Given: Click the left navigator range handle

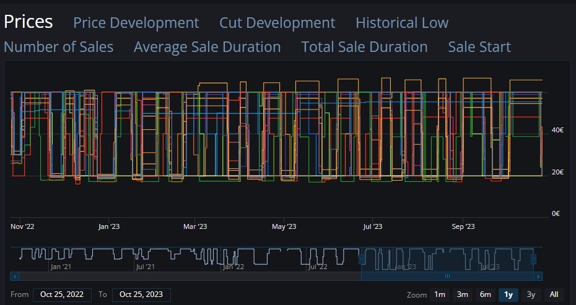Looking at the screenshot, I should pyautogui.click(x=362, y=258).
